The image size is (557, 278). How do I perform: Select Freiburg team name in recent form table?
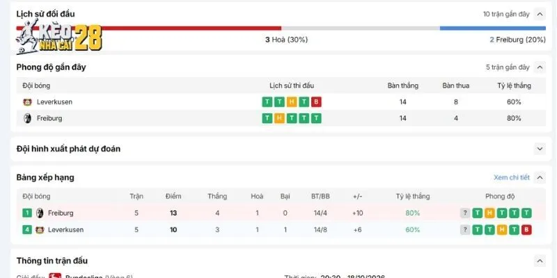tap(49, 118)
